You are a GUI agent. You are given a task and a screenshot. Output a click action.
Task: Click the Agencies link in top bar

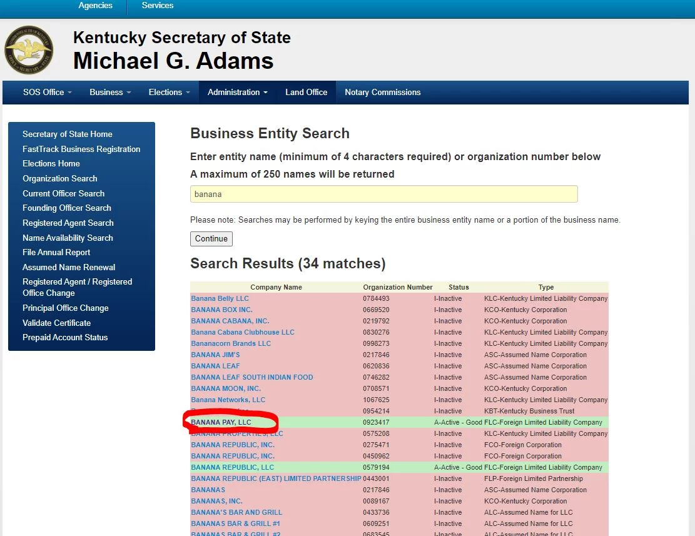[95, 6]
